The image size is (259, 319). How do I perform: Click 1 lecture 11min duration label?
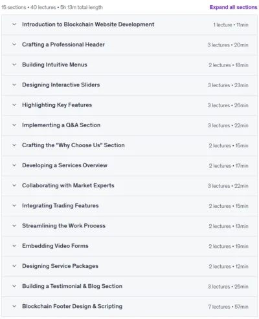coord(231,25)
